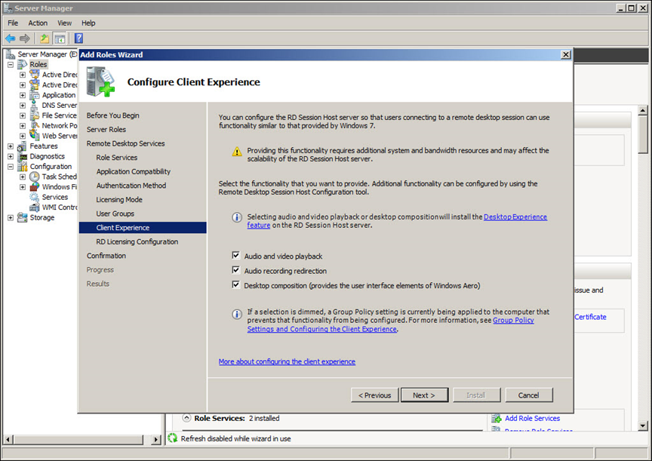This screenshot has width=652, height=461.
Task: Open the Action menu
Action: pyautogui.click(x=38, y=23)
